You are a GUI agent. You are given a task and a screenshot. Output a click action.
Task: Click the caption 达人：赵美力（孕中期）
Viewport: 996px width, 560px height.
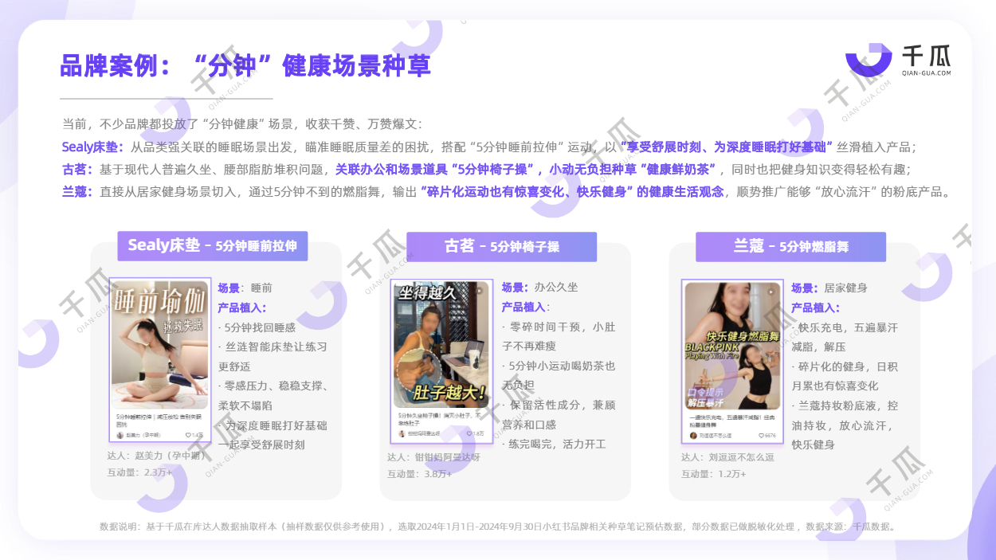click(x=157, y=456)
